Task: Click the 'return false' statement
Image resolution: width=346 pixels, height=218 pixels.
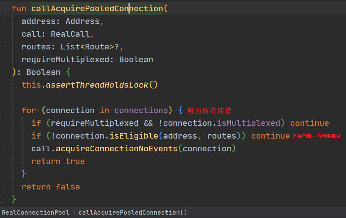Action: pyautogui.click(x=51, y=187)
